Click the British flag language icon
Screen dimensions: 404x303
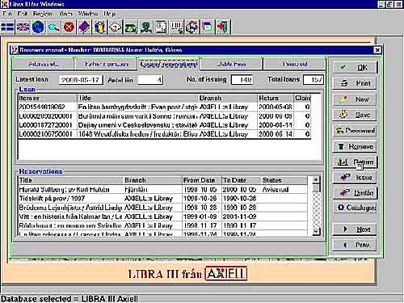tap(23, 27)
